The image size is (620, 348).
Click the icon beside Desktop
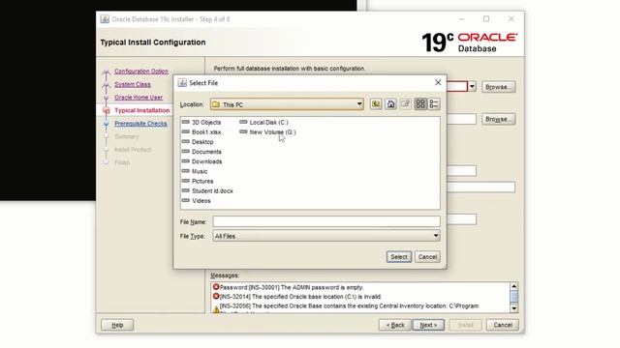185,142
